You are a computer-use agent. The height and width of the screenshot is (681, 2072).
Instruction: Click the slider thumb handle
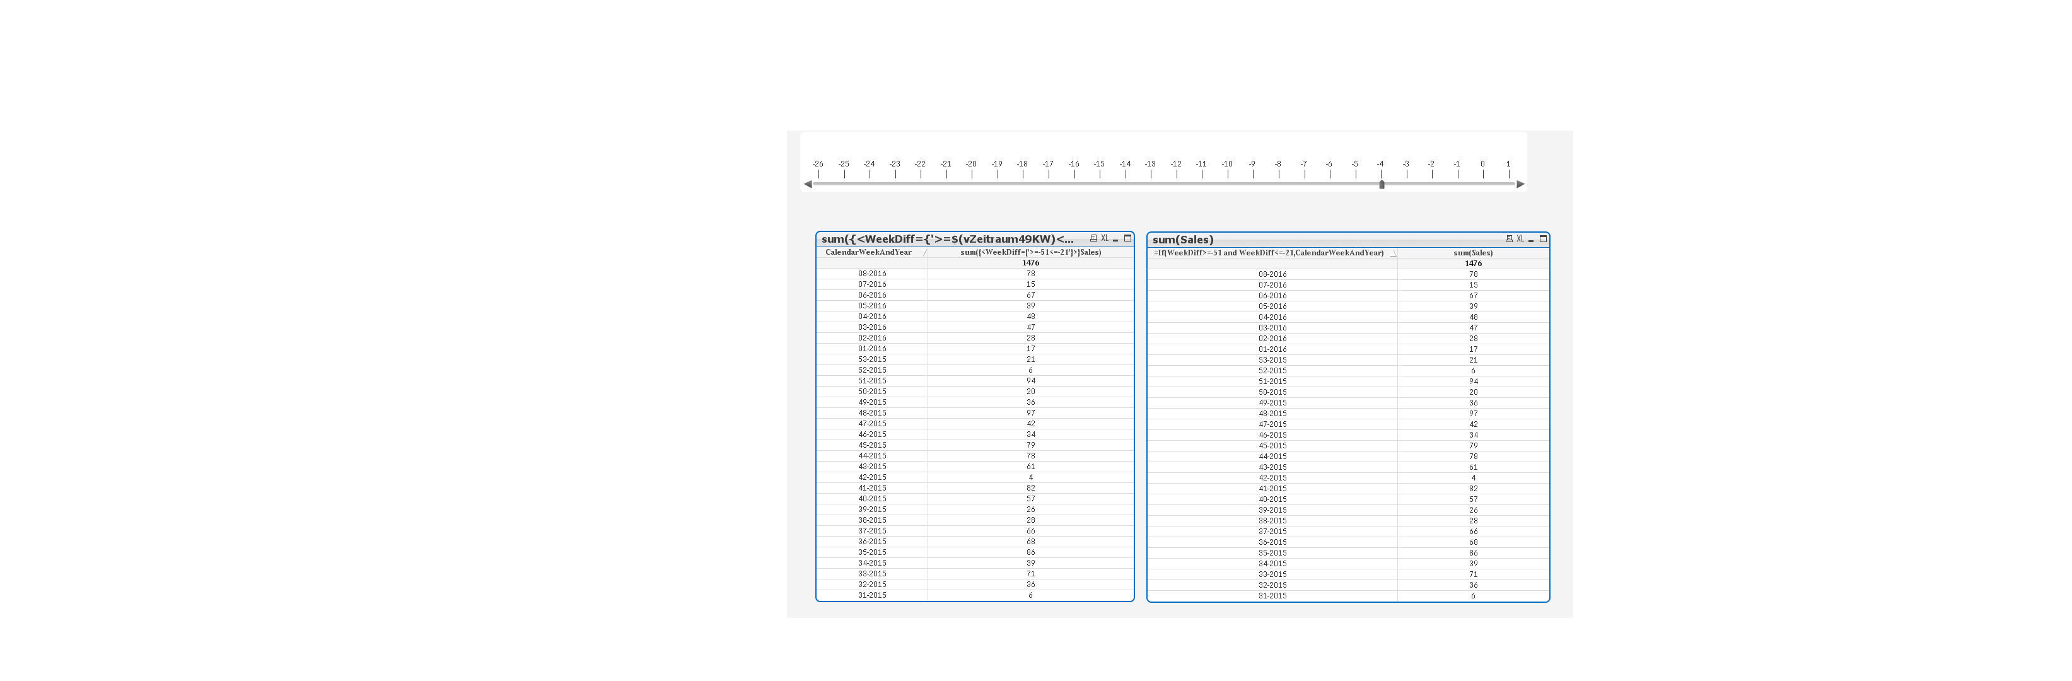click(1382, 184)
